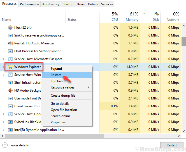Viewport: 186px width, 152px height.
Task: Click the vertical scrollbar up arrow
Action: coord(184,26)
